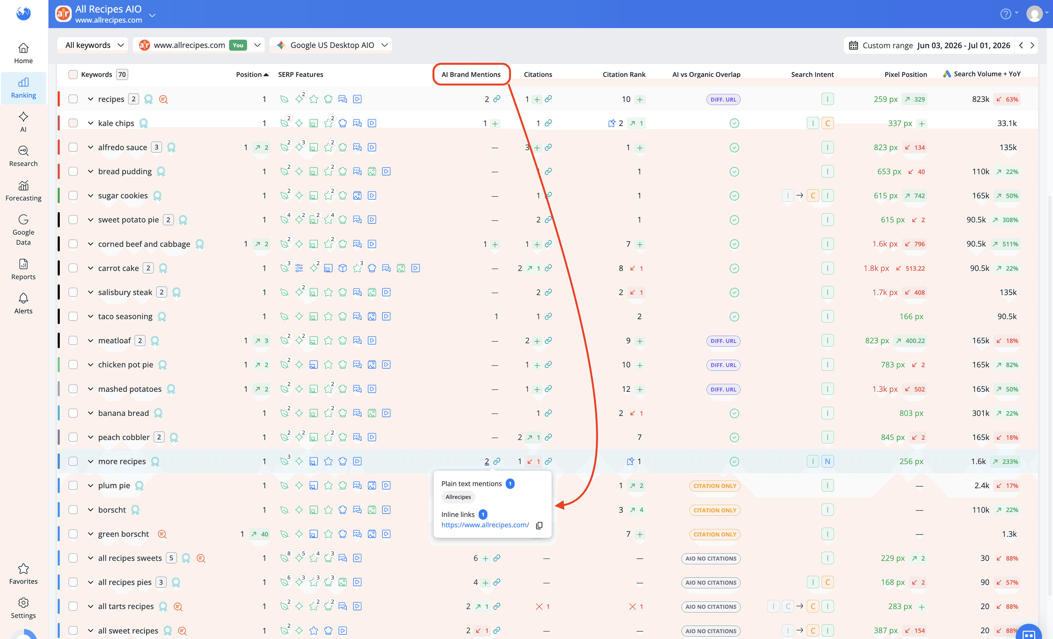This screenshot has width=1053, height=639.
Task: Open Google Data in the sidebar
Action: pyautogui.click(x=23, y=230)
